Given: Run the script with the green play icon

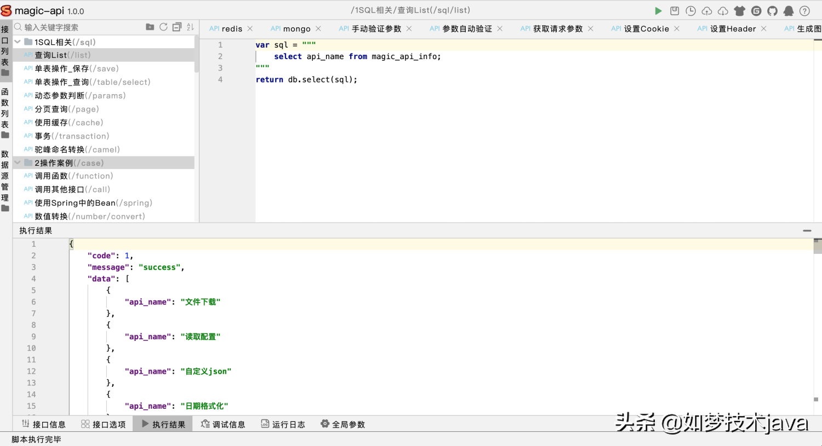Looking at the screenshot, I should coord(658,11).
